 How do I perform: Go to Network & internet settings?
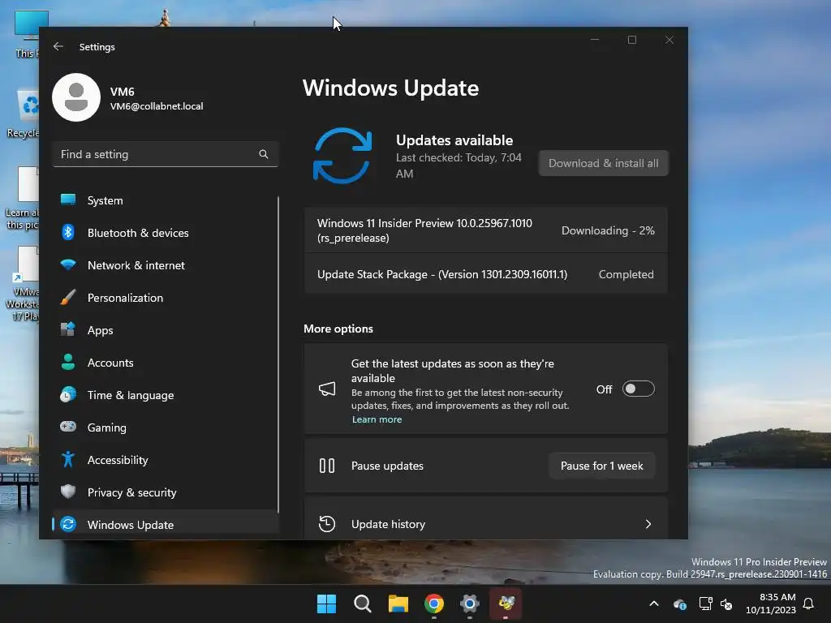pos(166,265)
